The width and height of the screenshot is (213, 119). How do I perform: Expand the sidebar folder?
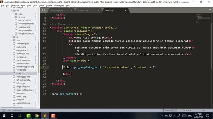[x=13, y=17]
